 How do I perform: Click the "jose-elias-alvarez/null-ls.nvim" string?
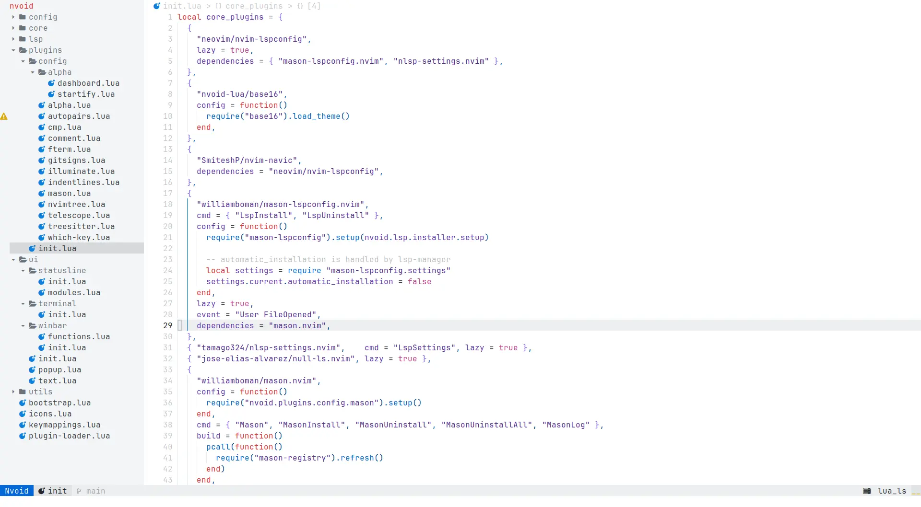[x=276, y=359]
